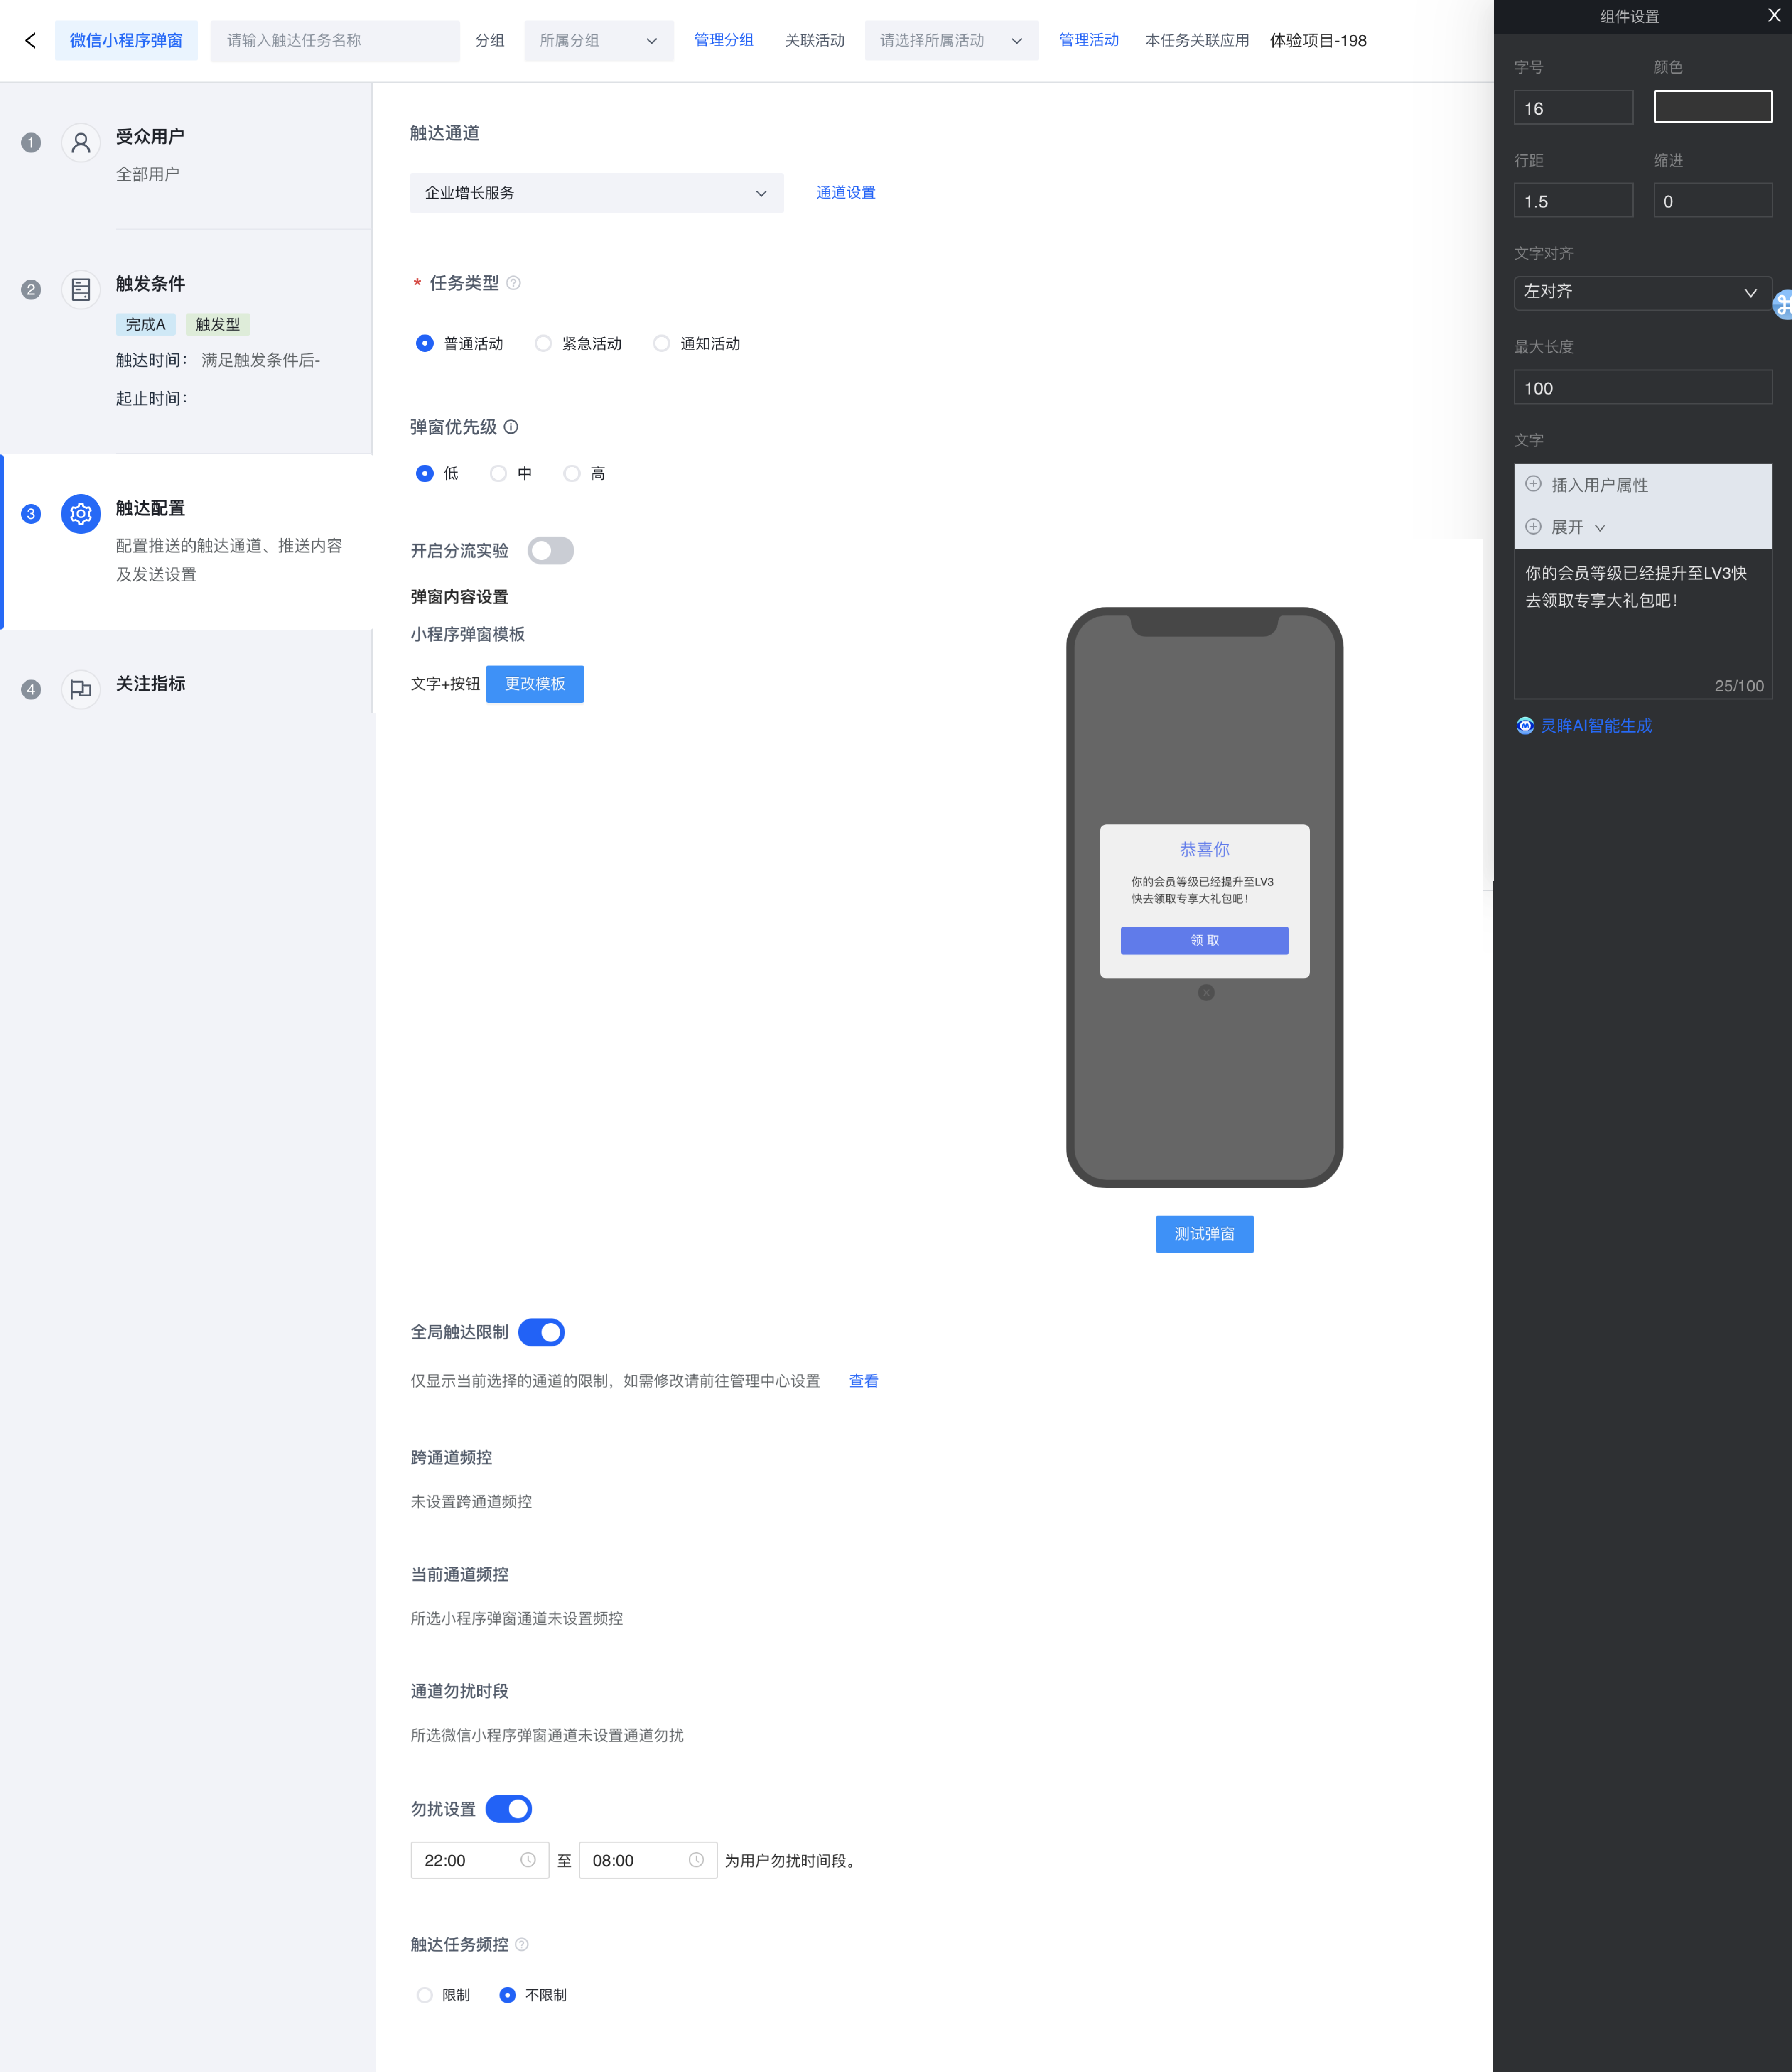
Task: Enable the split-flow experiment switch
Action: [x=550, y=551]
